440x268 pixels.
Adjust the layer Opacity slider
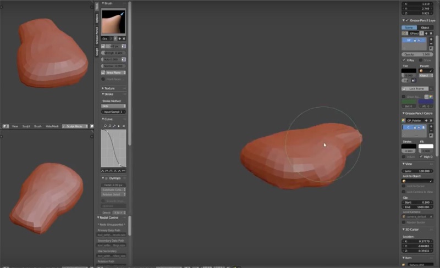[417, 54]
